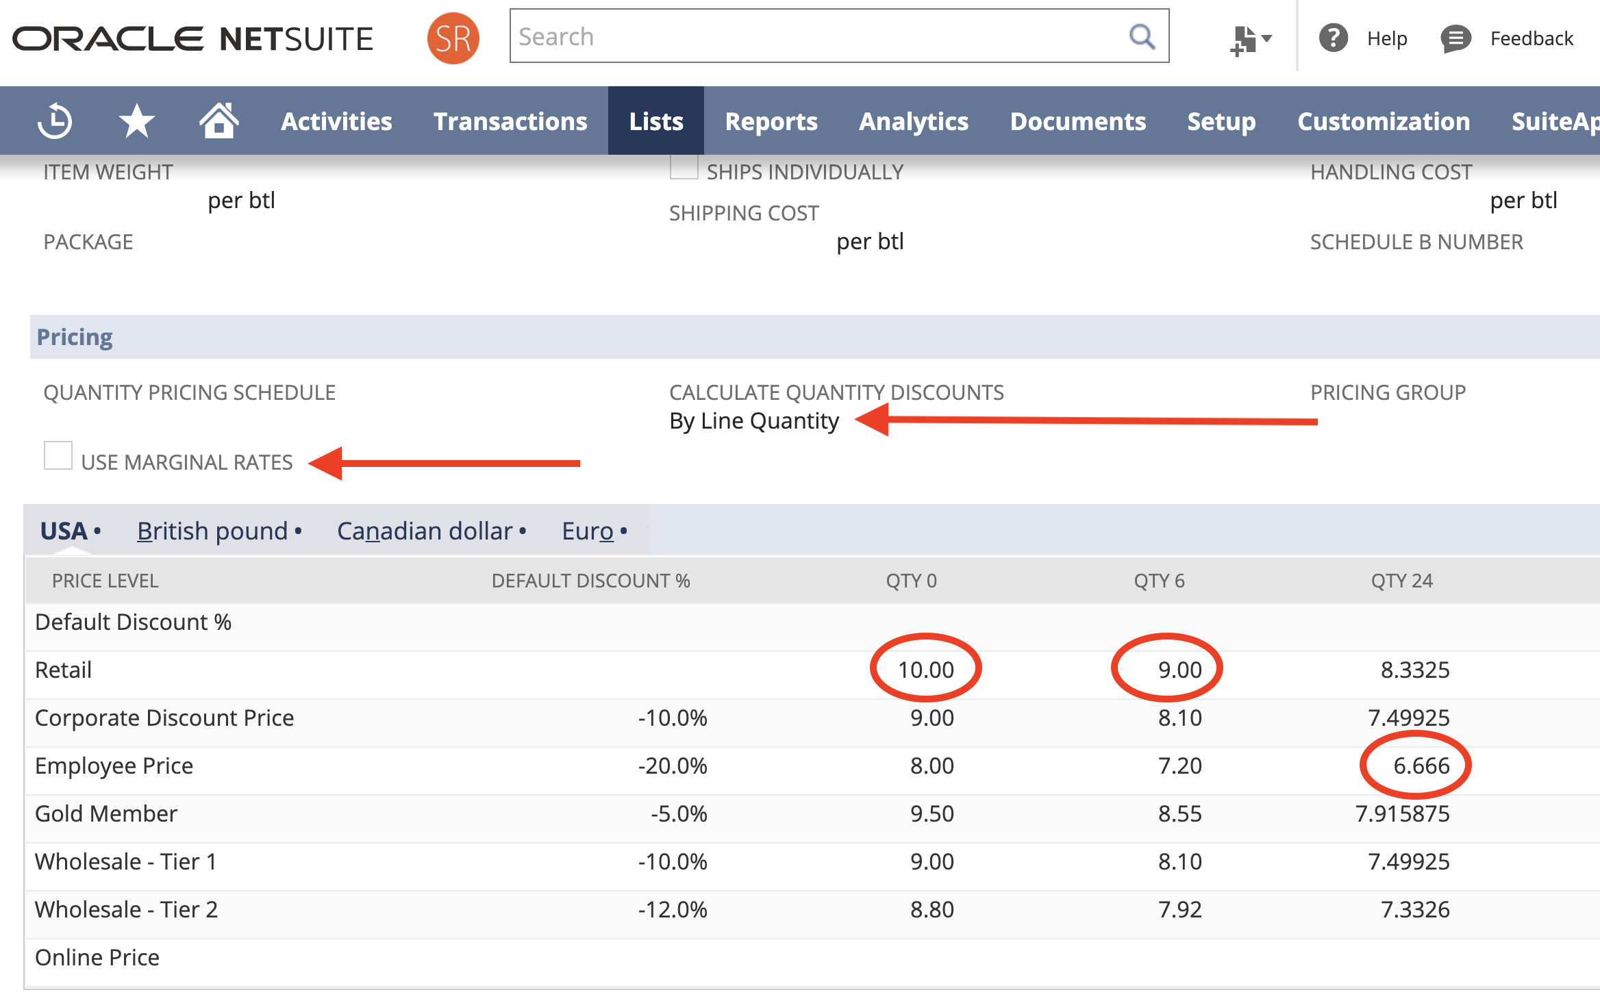Click the Help question mark icon
The image size is (1600, 1001).
(1333, 38)
